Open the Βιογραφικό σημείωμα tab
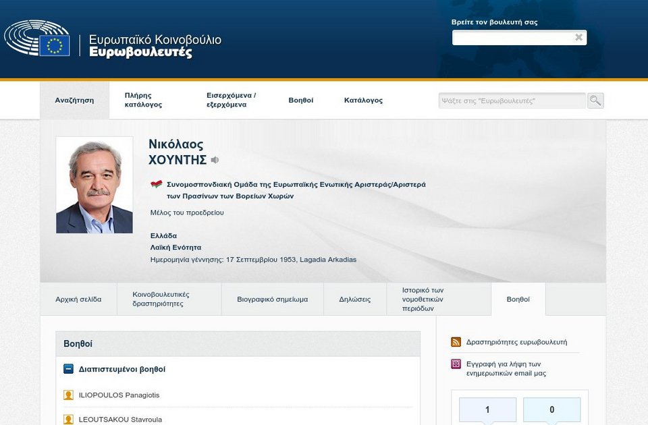Viewport: 648px width, 425px height. [x=272, y=299]
